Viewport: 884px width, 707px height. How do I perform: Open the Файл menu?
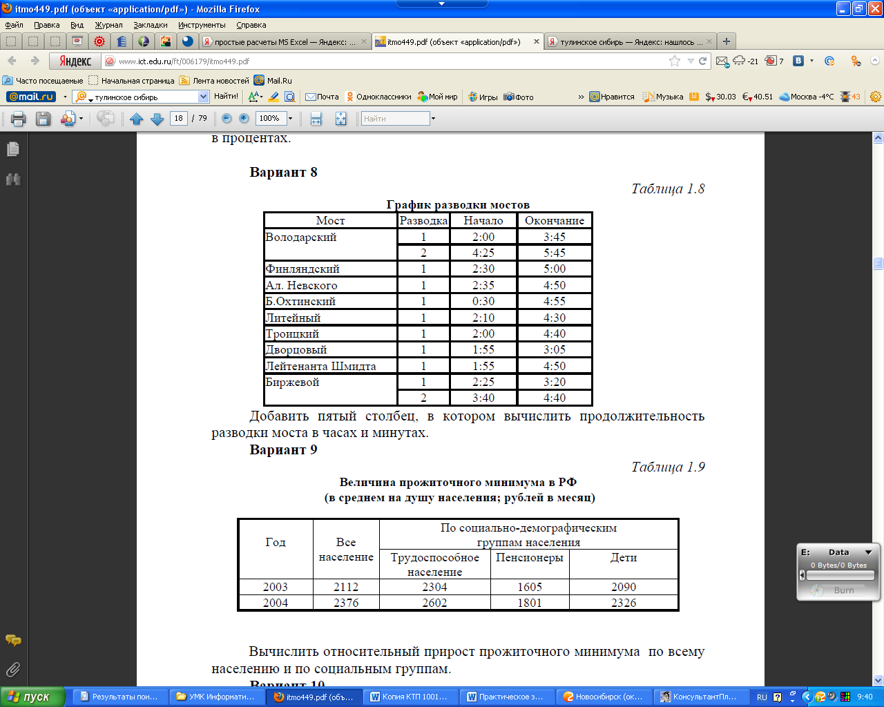(x=14, y=25)
